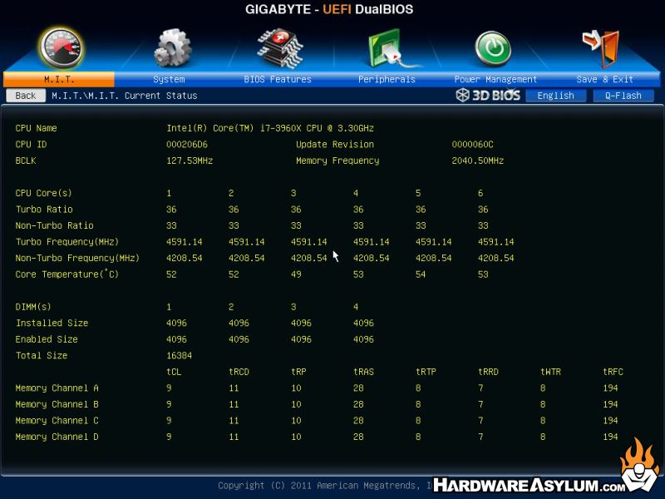Screen dimensions: 665x499
Task: Select the tRTP column header
Action: (x=426, y=372)
